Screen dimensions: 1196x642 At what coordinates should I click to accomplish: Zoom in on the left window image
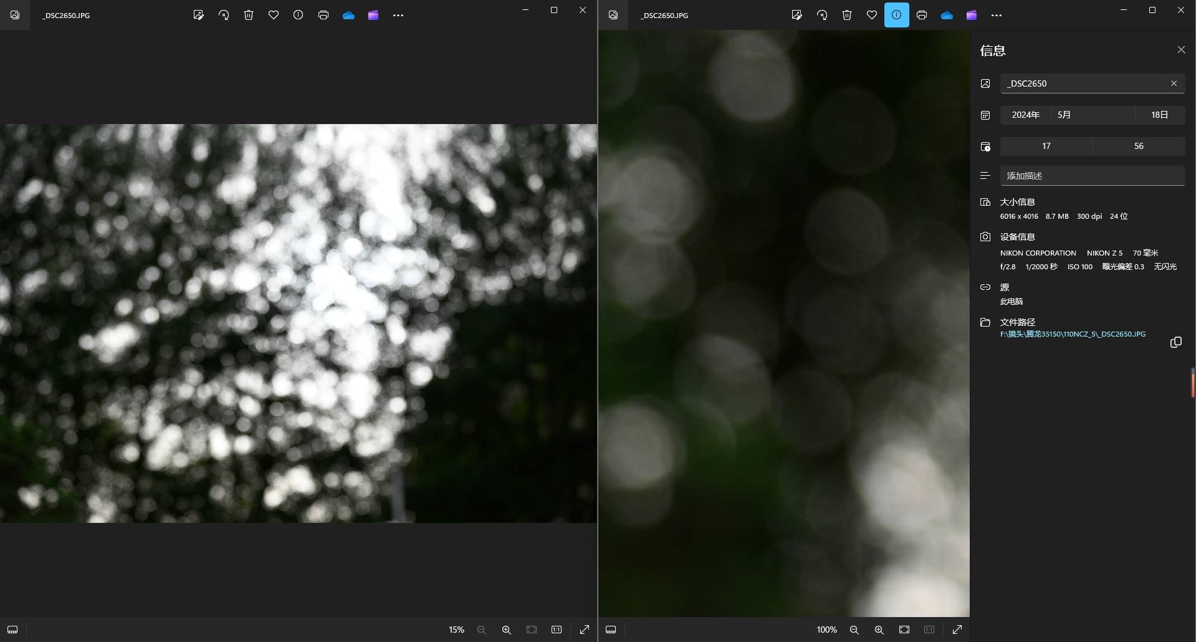(x=507, y=630)
